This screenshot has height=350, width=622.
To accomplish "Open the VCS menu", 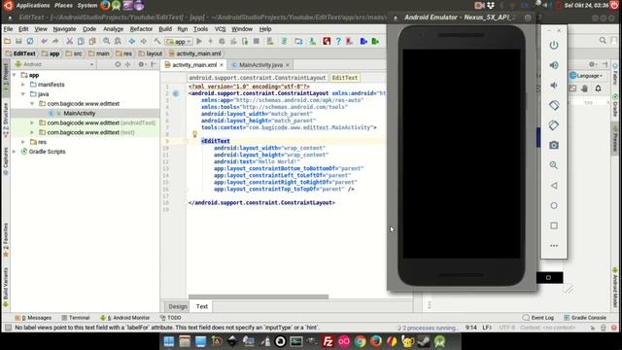I will tap(221, 29).
